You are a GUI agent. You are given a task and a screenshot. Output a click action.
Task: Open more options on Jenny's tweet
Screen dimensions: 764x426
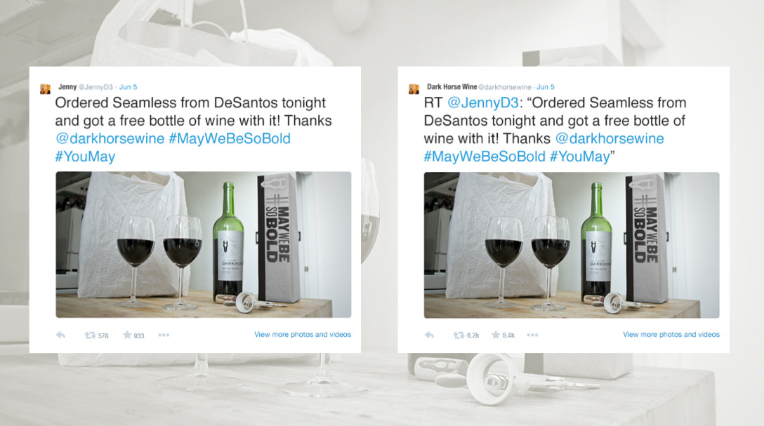[164, 335]
